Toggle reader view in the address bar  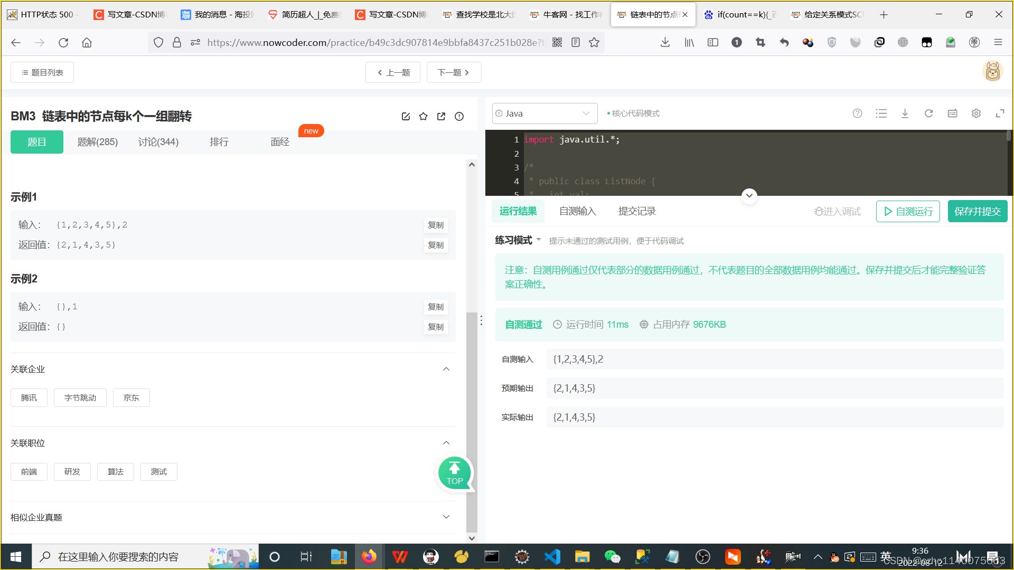point(575,42)
